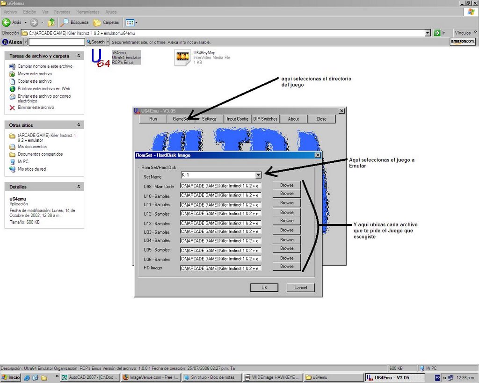Viewport: 479px width, 383px height.
Task: Click Cancel in the RomSet dialog
Action: 301,288
